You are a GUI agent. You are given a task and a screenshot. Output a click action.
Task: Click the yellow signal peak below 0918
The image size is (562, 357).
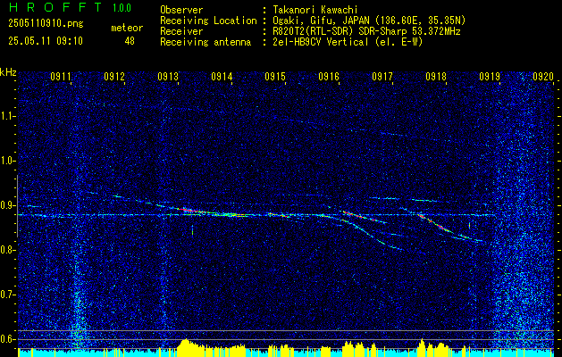tap(423, 347)
